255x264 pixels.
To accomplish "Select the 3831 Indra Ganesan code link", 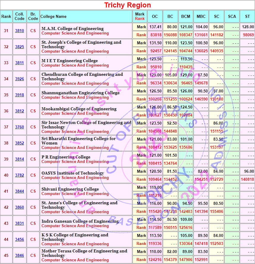I will pyautogui.click(x=20, y=224).
